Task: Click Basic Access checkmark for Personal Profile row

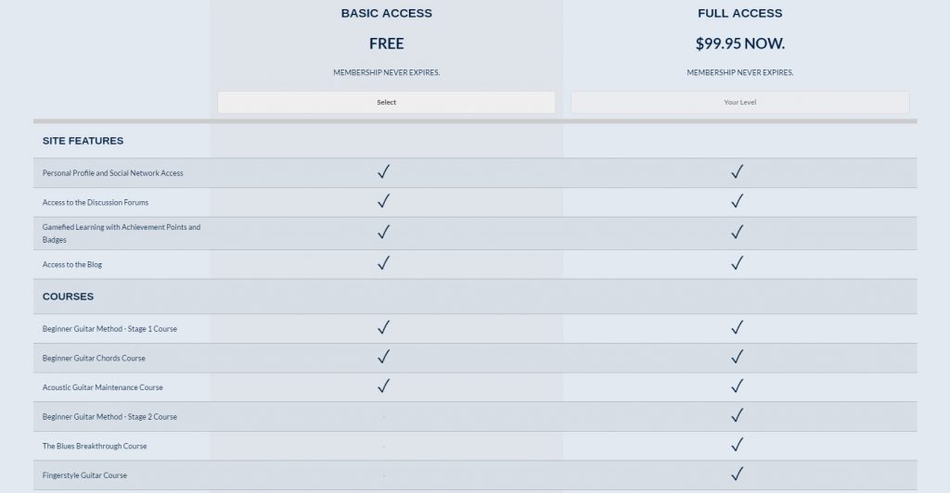Action: [383, 171]
